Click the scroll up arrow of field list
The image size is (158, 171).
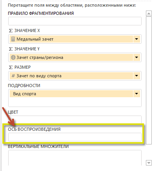[149, 13]
